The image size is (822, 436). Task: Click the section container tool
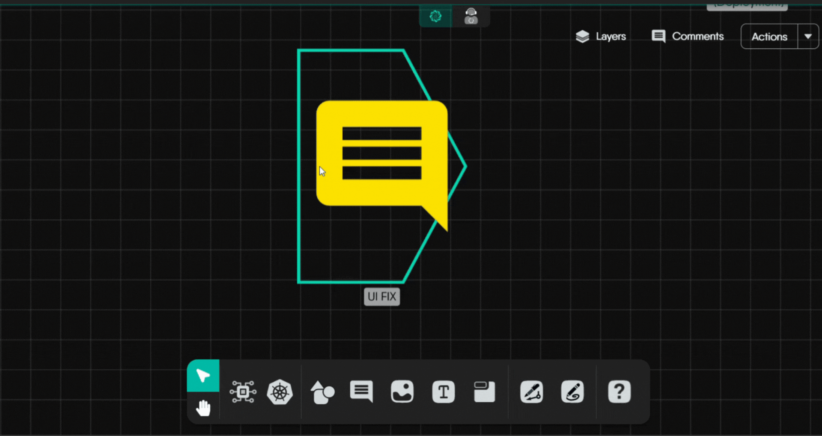484,392
